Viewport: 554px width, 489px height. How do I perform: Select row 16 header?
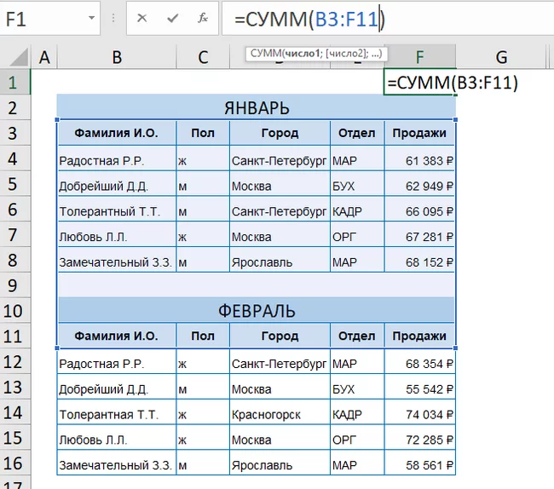pyautogui.click(x=15, y=463)
